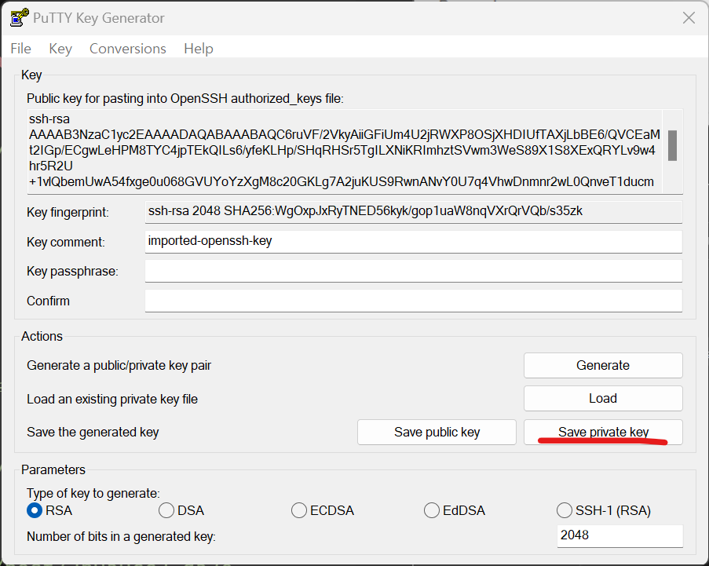Open the Key menu

[60, 49]
